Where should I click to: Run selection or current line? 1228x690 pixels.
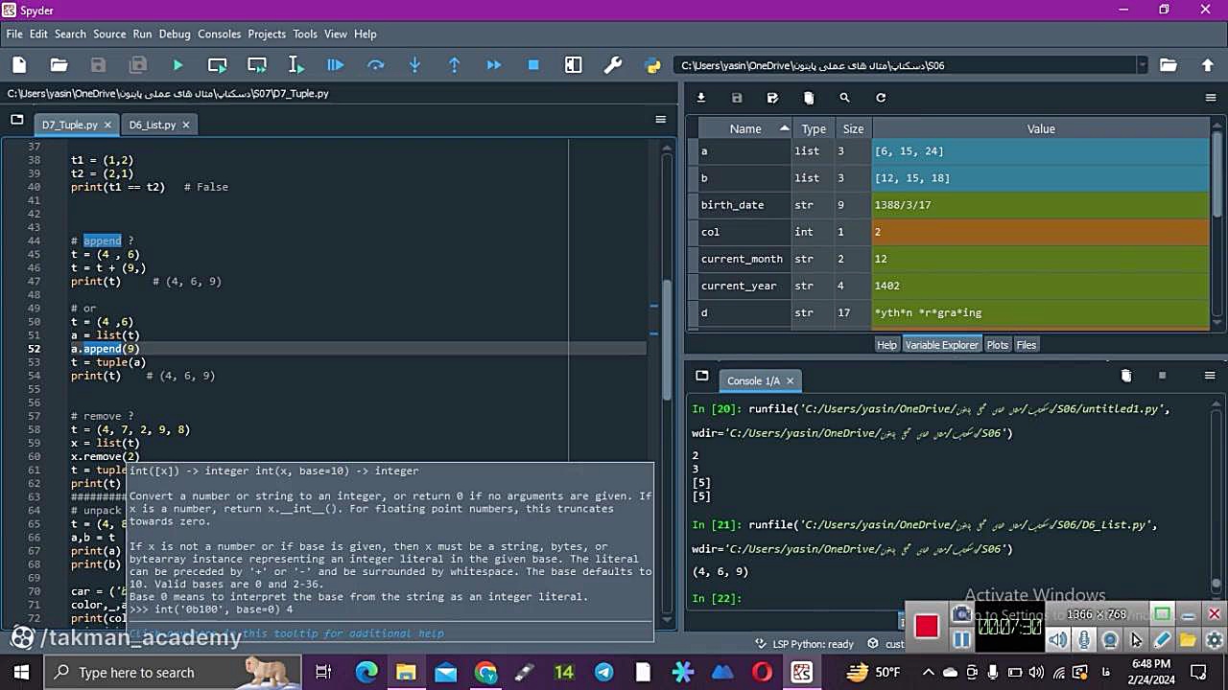[x=296, y=65]
